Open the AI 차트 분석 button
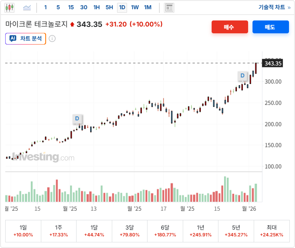The width and height of the screenshot is (295, 248). pos(26,39)
